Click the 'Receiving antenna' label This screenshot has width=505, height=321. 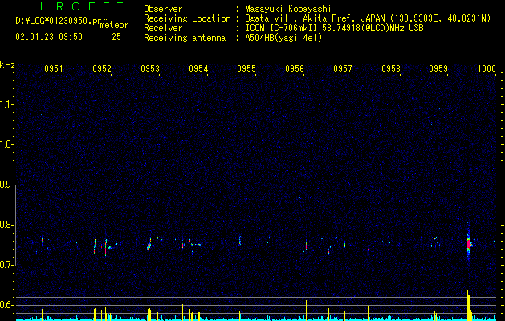[185, 38]
